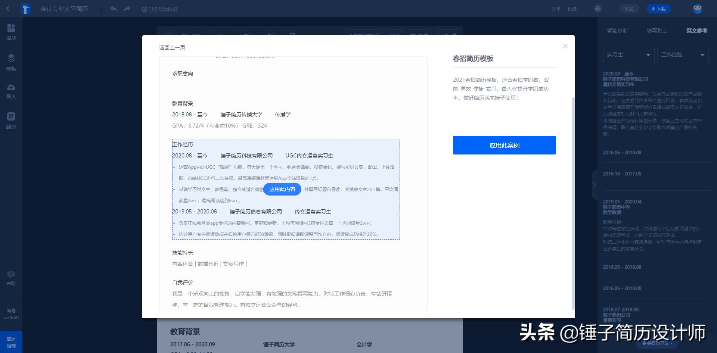The image size is (717, 353).
Task: Open the 投递 submit resume option
Action: coord(572,9)
